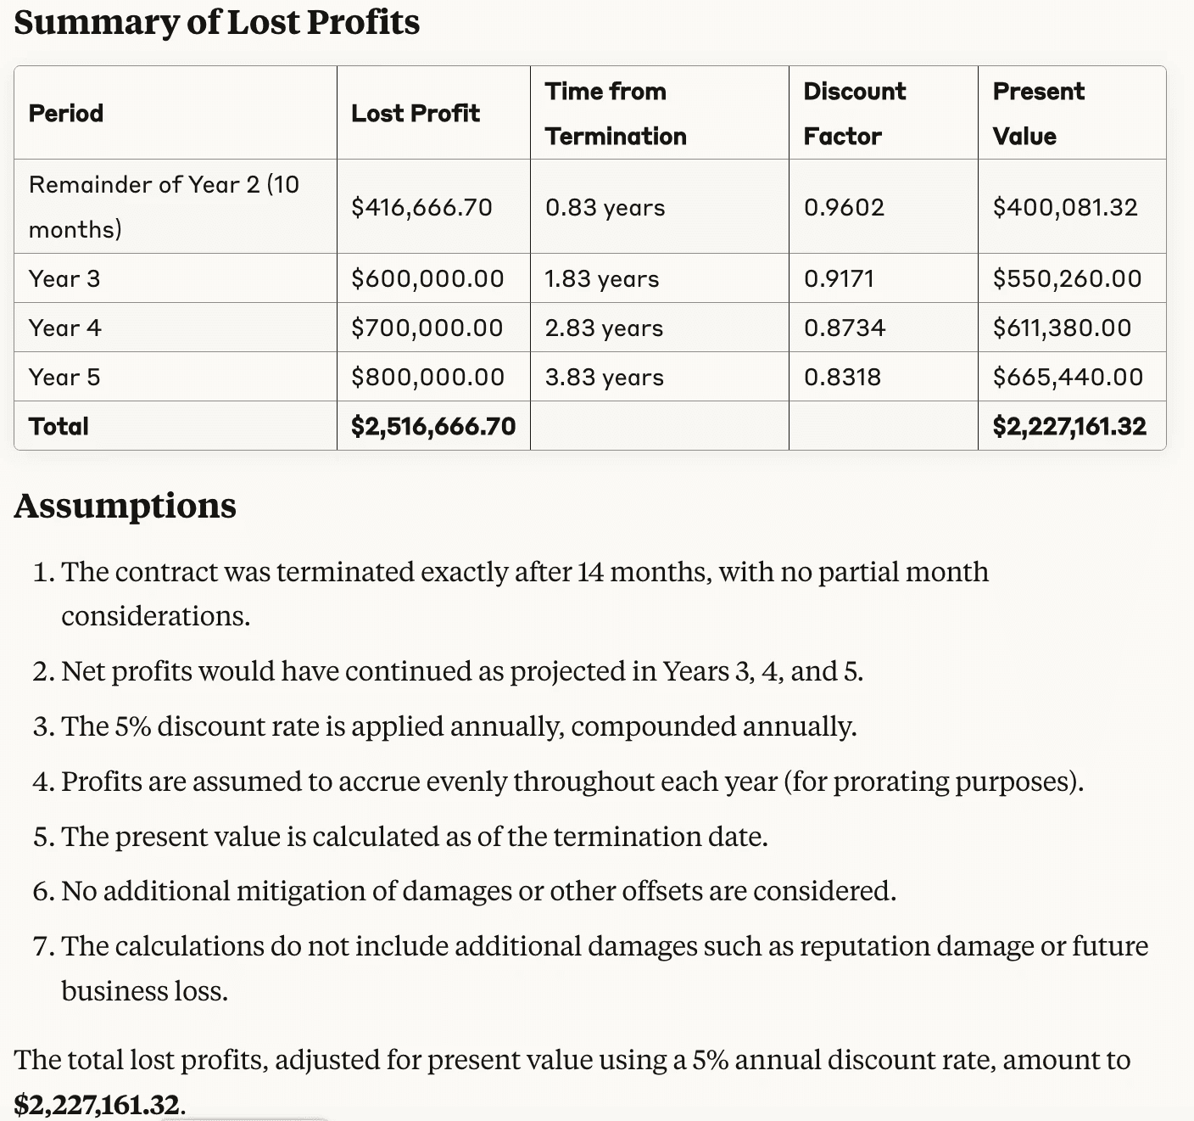Click the Total row label
This screenshot has height=1121, width=1194.
[x=59, y=426]
